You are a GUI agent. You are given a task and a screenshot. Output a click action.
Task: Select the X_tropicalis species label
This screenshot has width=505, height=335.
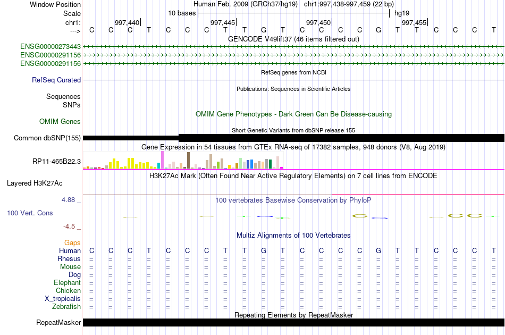coord(63,299)
